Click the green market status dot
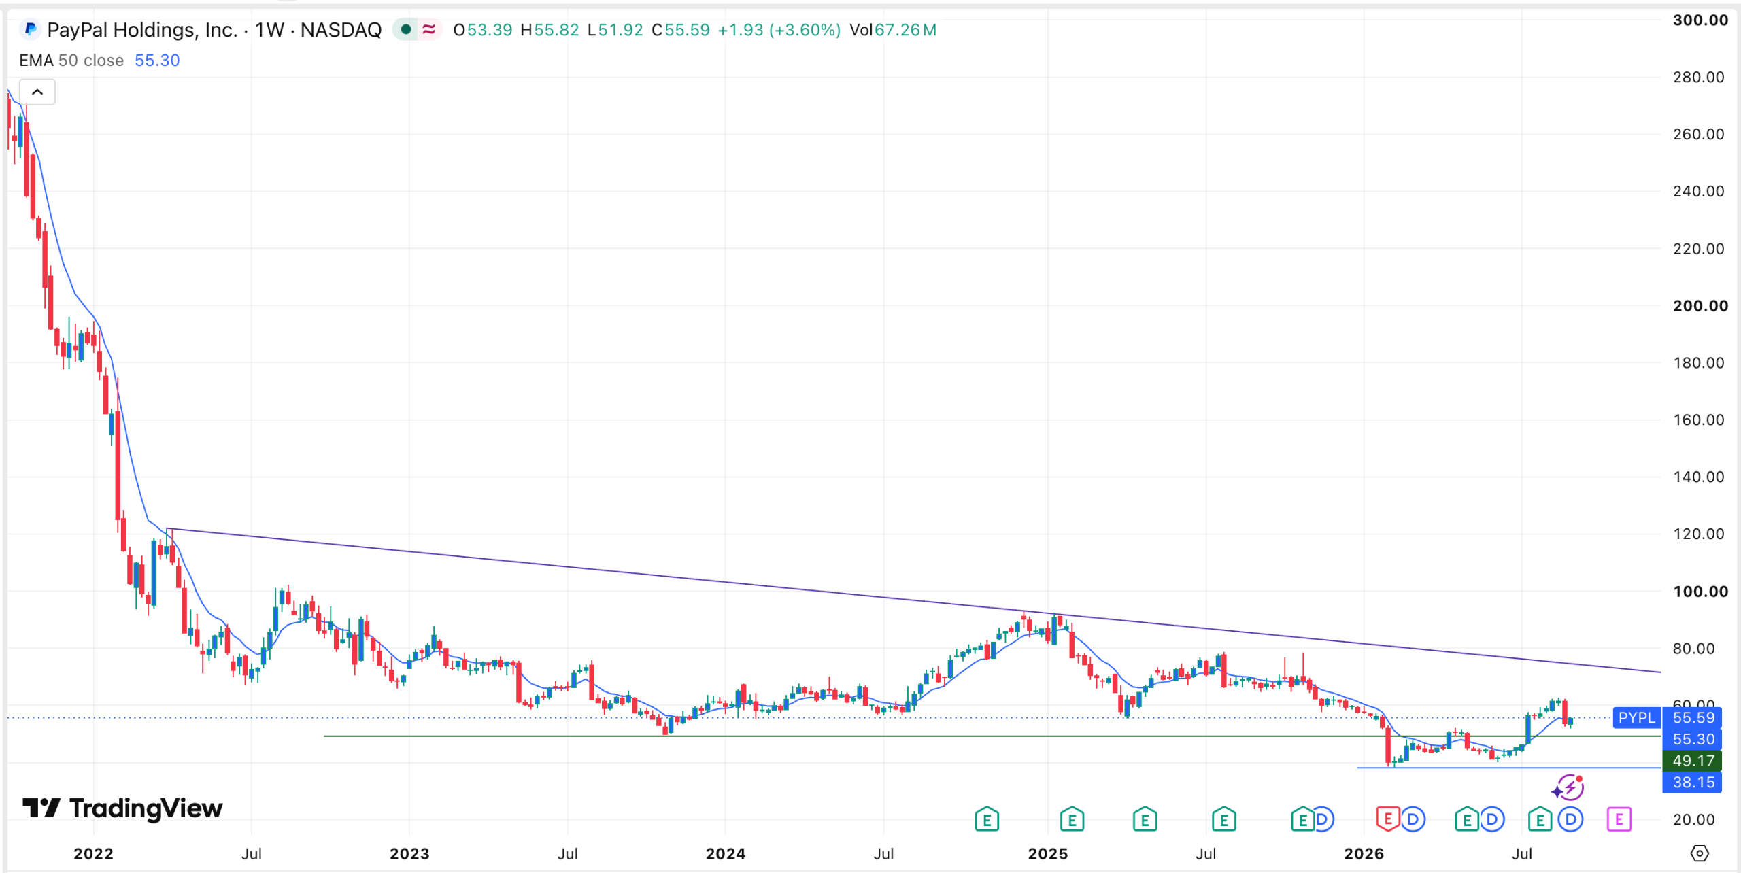This screenshot has height=873, width=1741. click(x=406, y=29)
